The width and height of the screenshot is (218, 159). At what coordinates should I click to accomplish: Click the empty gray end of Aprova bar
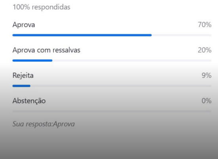(182, 35)
